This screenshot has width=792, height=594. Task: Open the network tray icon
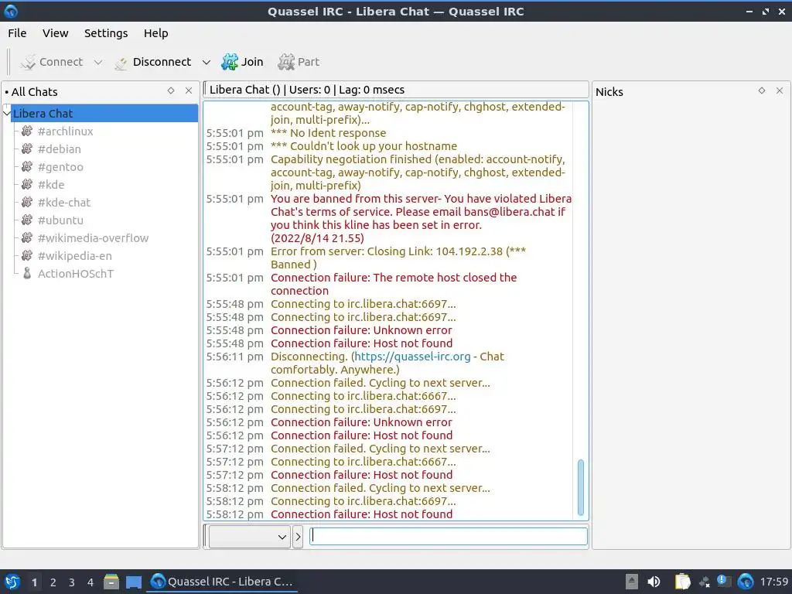705,582
